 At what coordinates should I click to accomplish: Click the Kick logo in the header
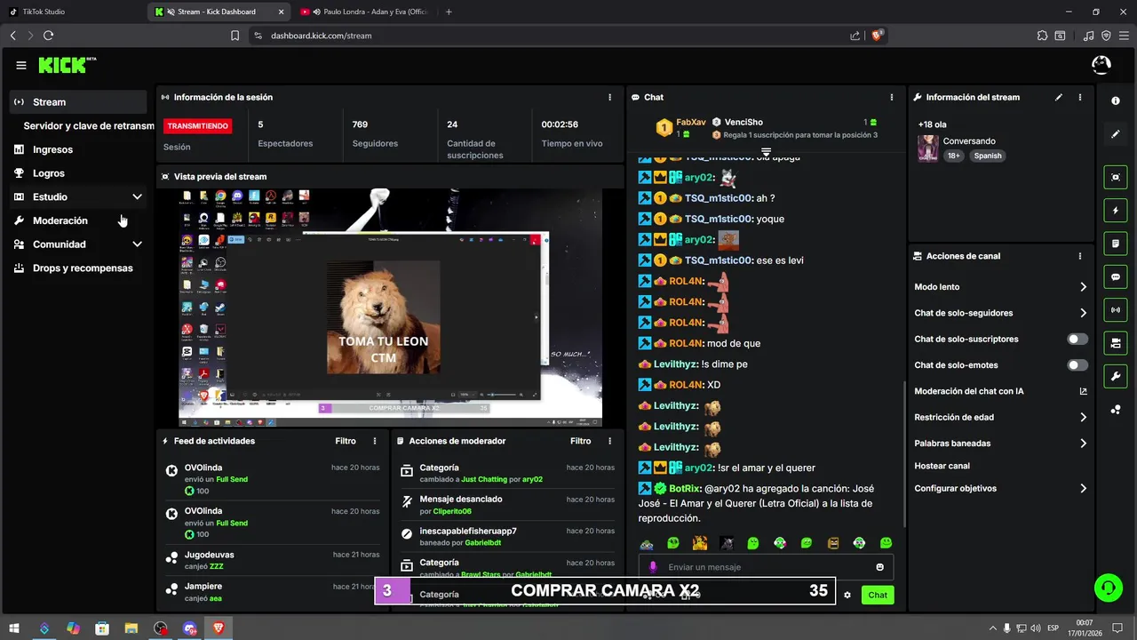click(x=67, y=65)
